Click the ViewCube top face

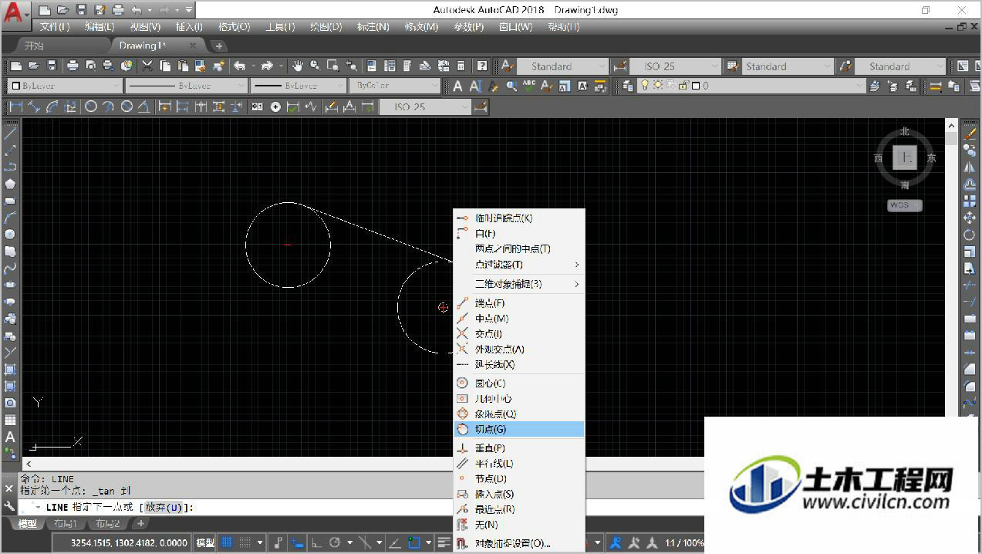(x=905, y=157)
